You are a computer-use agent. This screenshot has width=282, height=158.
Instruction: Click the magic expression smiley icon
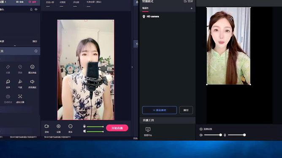tap(32, 67)
